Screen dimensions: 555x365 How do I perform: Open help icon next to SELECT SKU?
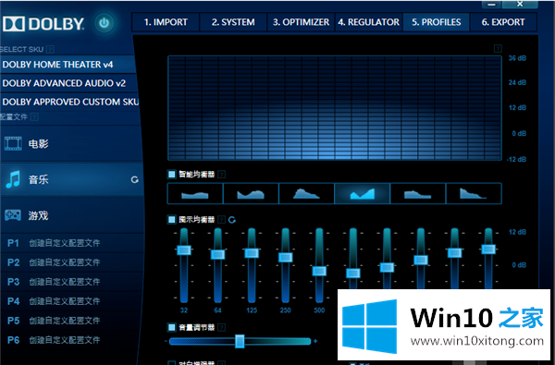tap(50, 49)
